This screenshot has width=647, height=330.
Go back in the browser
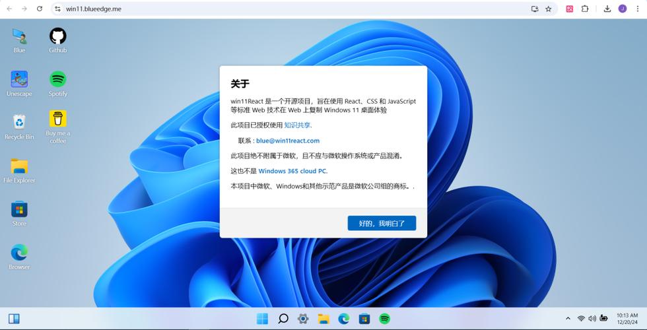click(9, 9)
